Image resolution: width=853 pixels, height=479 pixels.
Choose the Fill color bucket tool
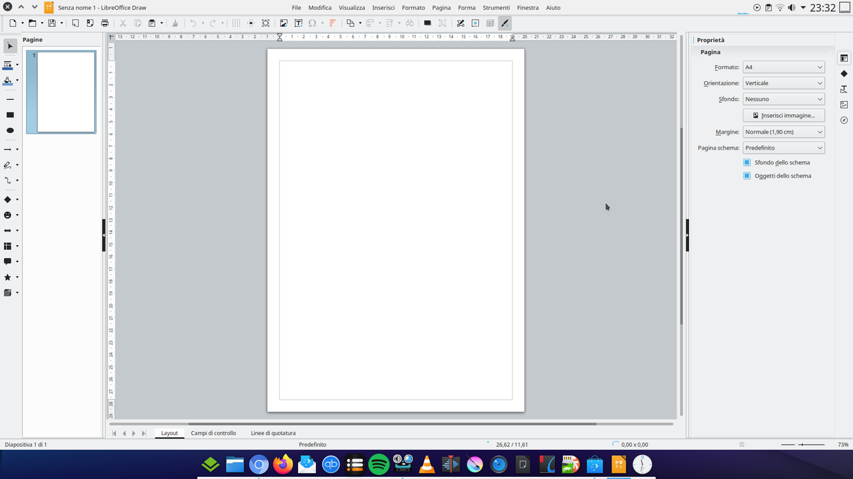coord(8,81)
